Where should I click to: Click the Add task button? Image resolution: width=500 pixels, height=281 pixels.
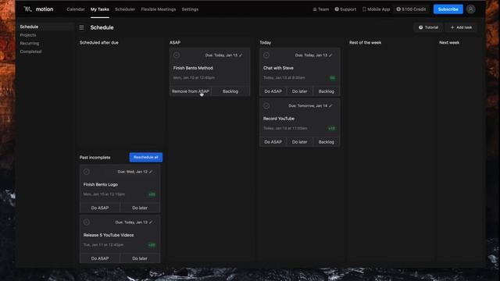(x=461, y=27)
